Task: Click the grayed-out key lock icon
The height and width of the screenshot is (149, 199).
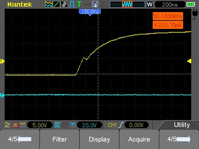Action: tap(87, 5)
